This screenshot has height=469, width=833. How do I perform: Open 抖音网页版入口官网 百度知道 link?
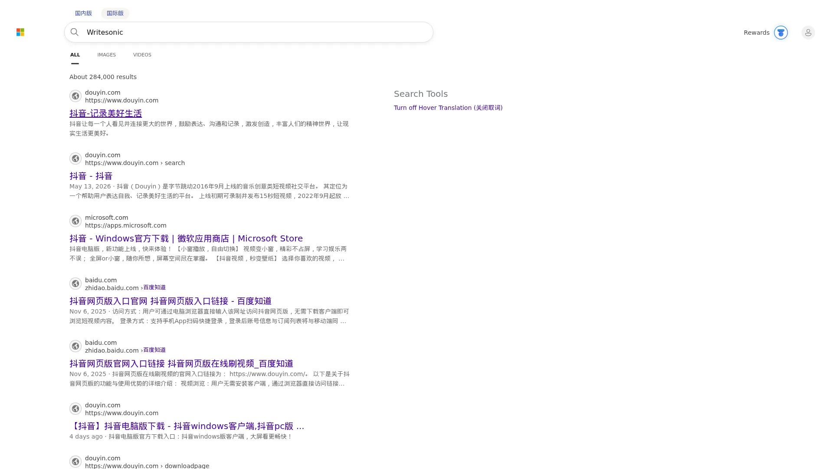pyautogui.click(x=171, y=301)
